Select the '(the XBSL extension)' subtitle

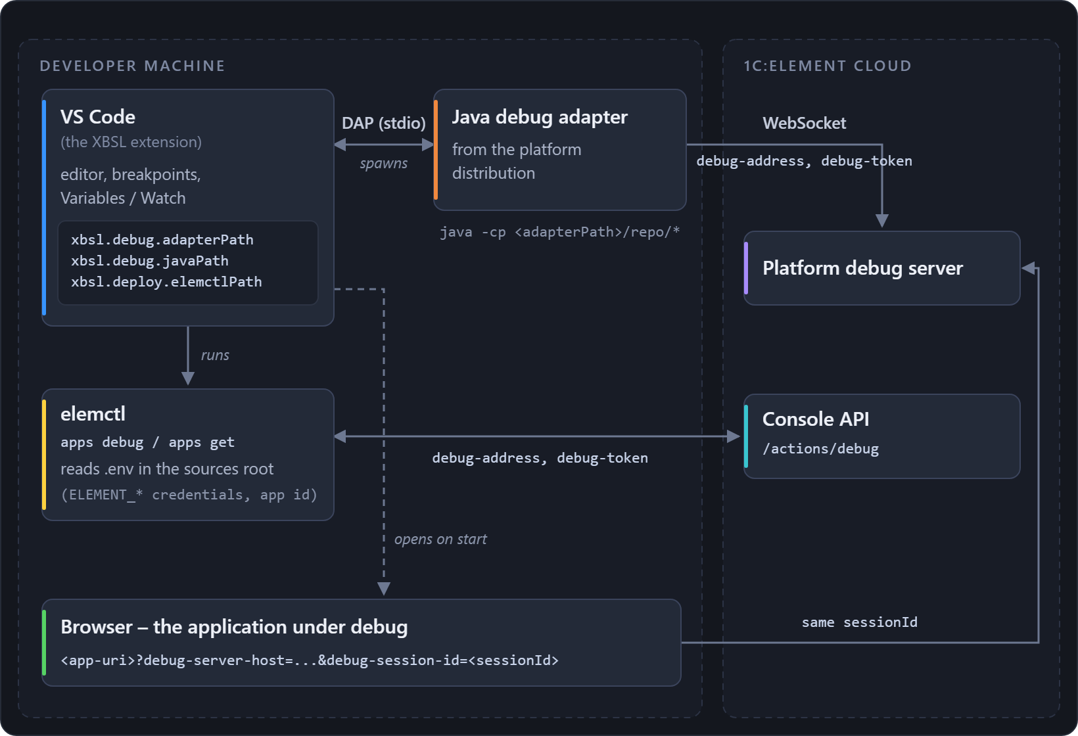point(131,142)
